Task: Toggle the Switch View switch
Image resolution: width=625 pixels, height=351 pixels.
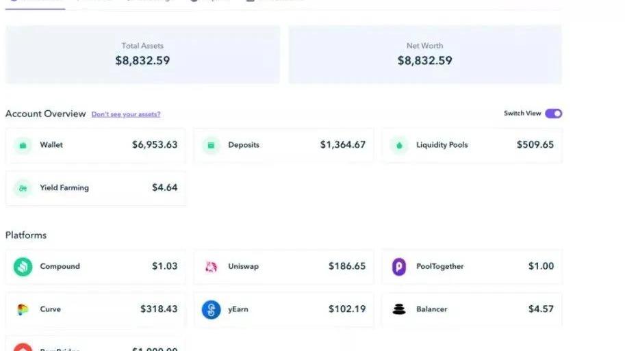Action: coord(553,114)
